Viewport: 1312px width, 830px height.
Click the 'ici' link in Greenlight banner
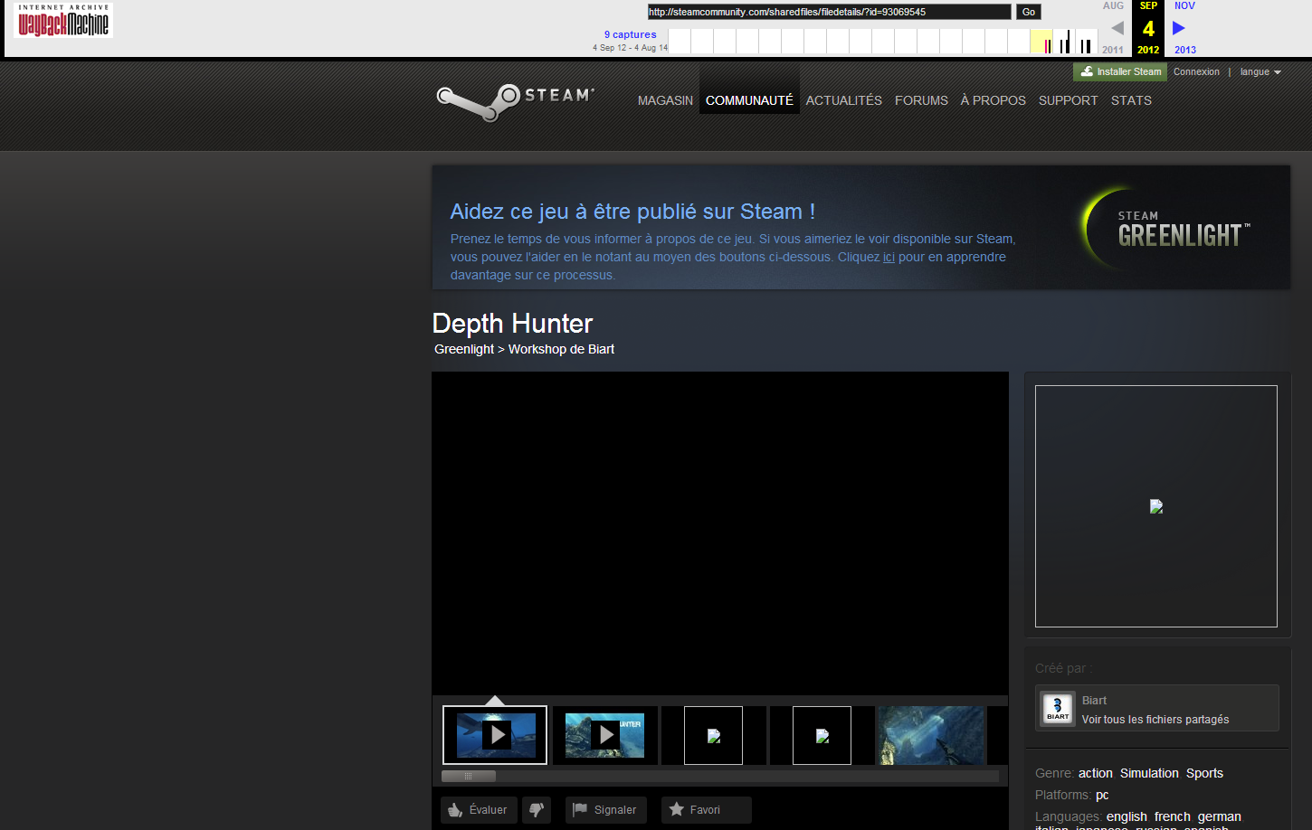pyautogui.click(x=889, y=257)
